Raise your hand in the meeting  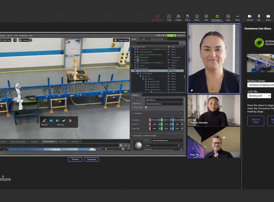pos(188,18)
